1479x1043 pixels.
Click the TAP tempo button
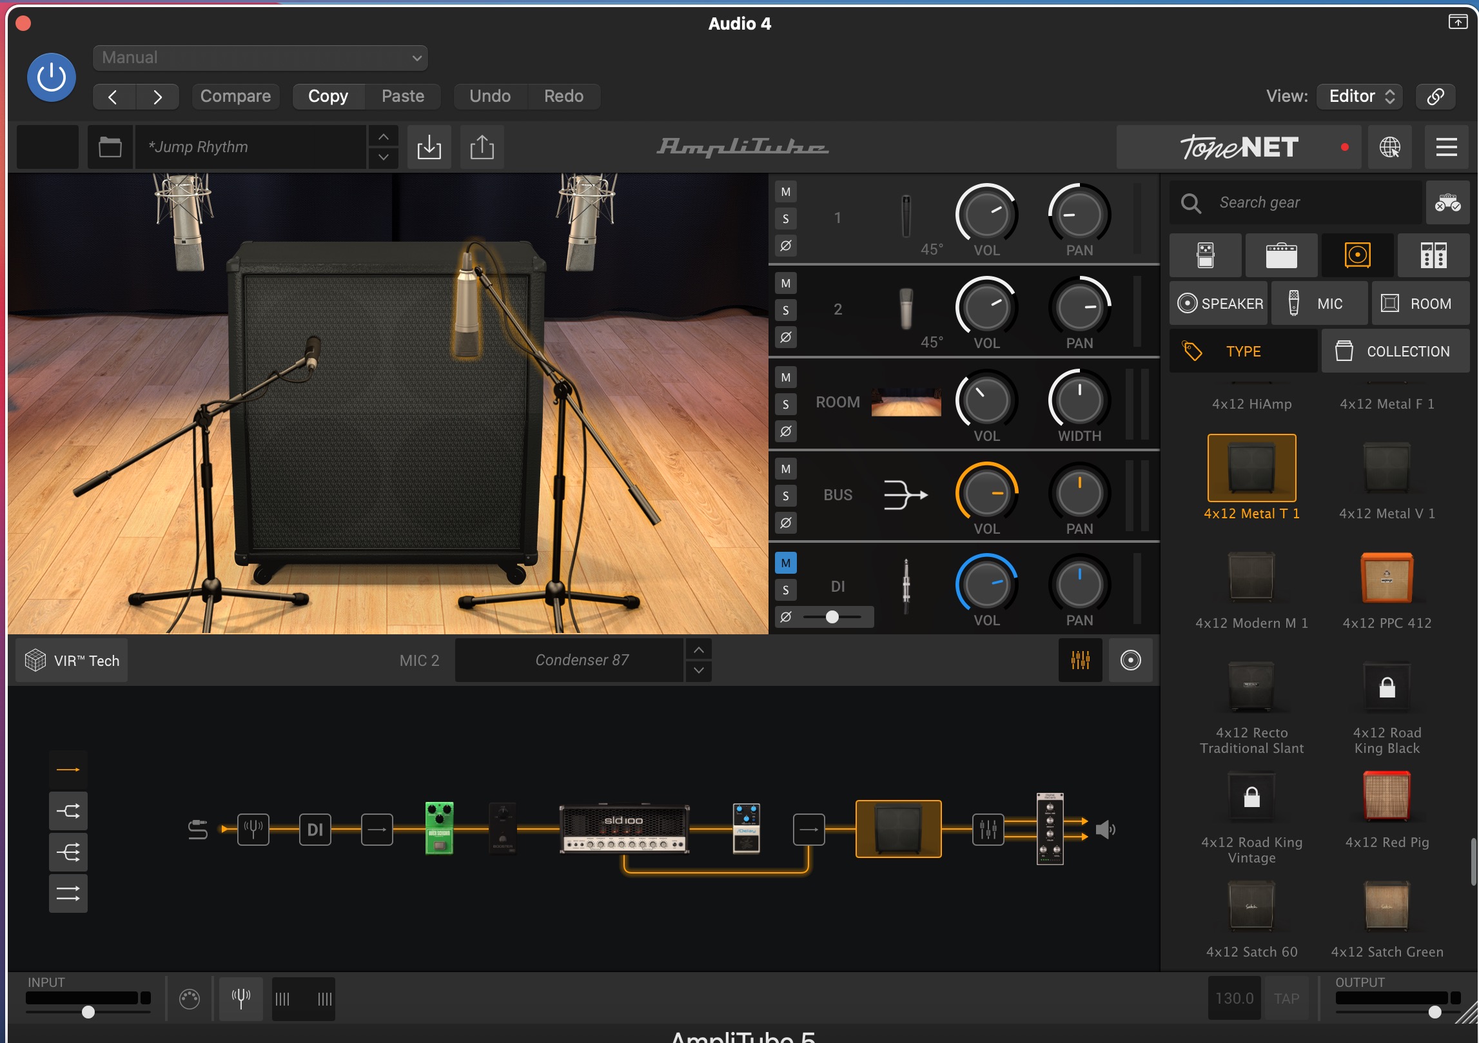1287,999
